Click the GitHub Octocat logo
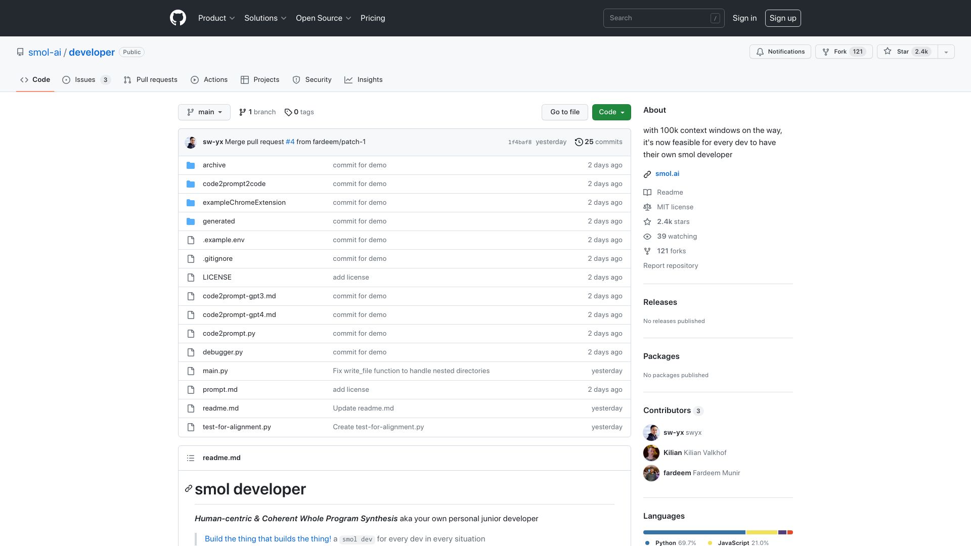The height and width of the screenshot is (546, 971). (x=178, y=18)
